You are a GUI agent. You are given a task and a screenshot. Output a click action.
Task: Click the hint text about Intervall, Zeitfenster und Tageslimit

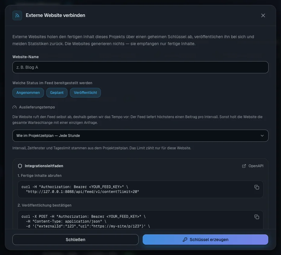(x=102, y=148)
